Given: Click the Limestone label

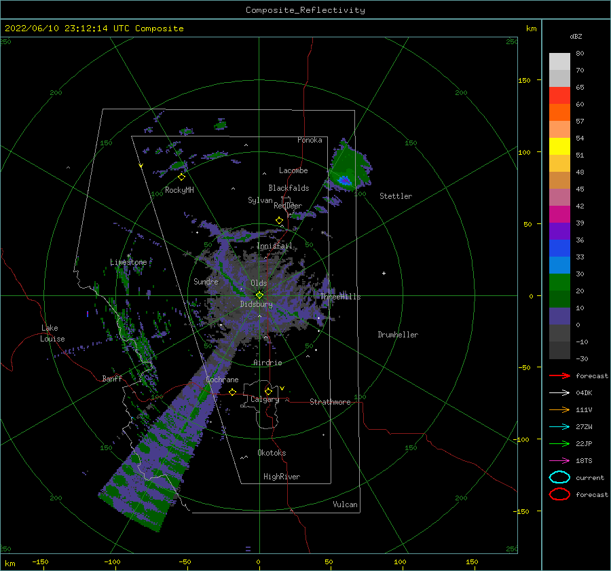Looking at the screenshot, I should click(x=128, y=262).
